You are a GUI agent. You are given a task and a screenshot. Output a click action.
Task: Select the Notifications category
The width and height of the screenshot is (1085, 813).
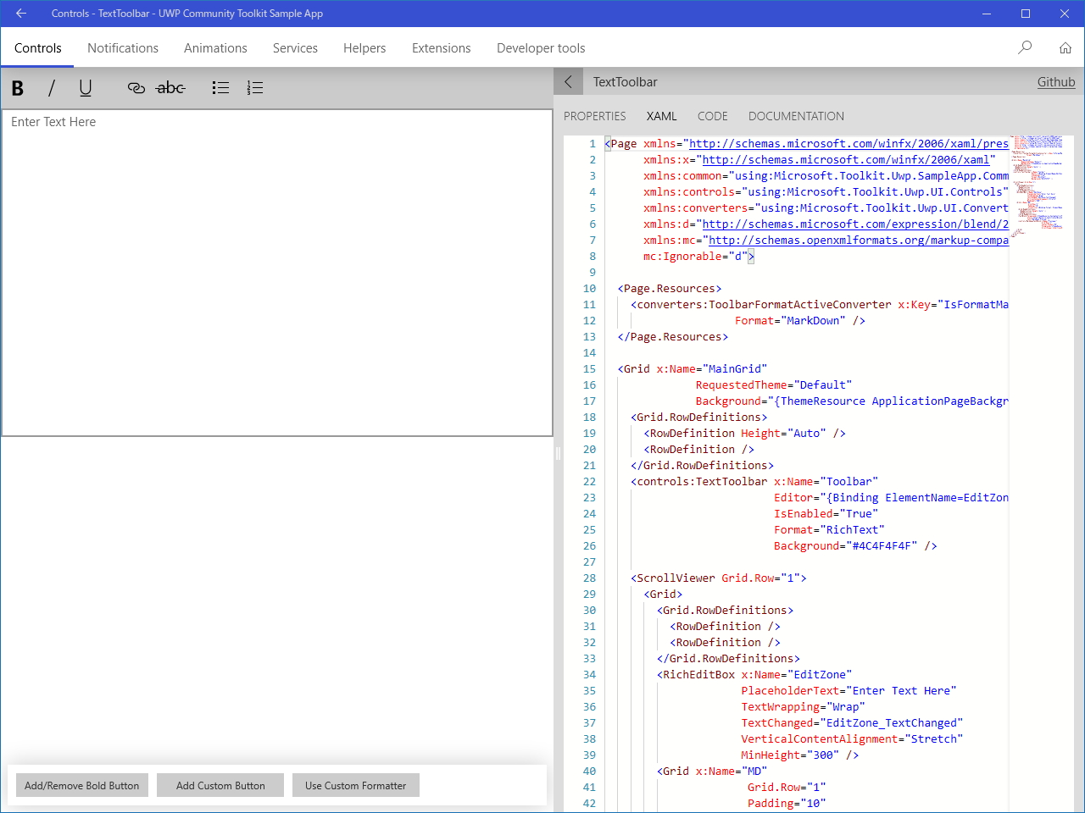click(123, 48)
